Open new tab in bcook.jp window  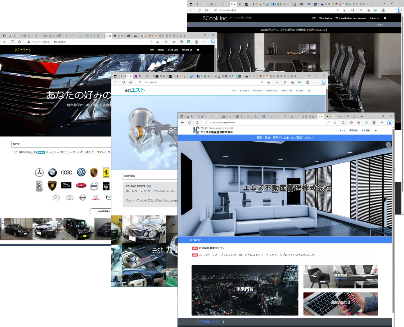pyautogui.click(x=371, y=4)
